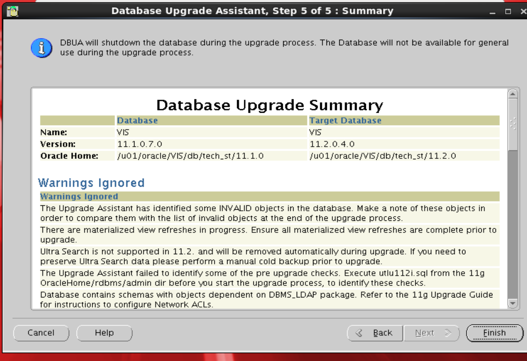This screenshot has height=361, width=527.
Task: Click the DBMS_LDAP package warning
Action: [266, 299]
